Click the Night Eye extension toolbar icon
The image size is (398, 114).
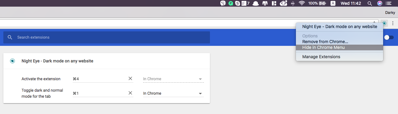pos(384,23)
